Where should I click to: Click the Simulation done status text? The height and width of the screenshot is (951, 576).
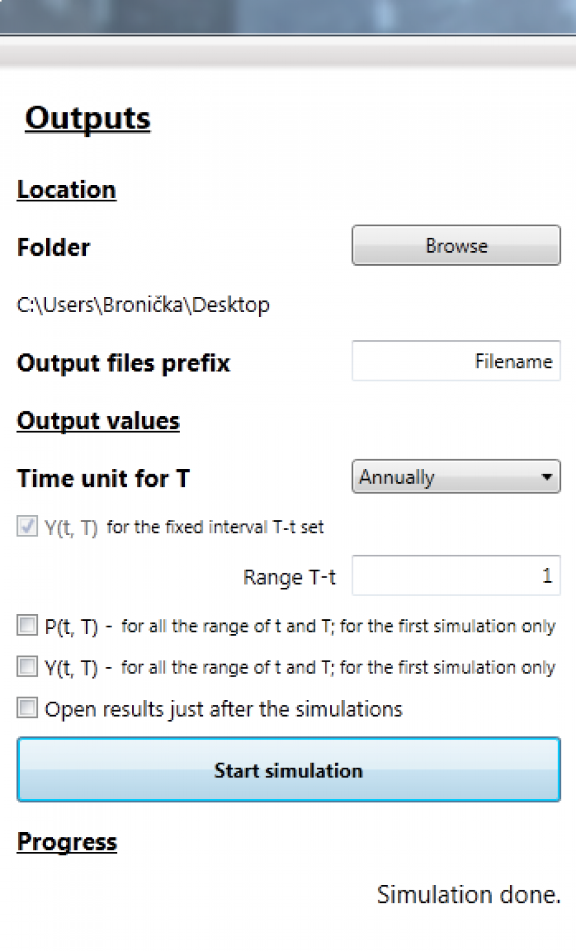point(469,895)
